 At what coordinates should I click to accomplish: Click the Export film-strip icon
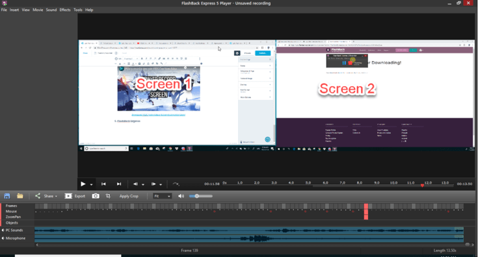68,196
